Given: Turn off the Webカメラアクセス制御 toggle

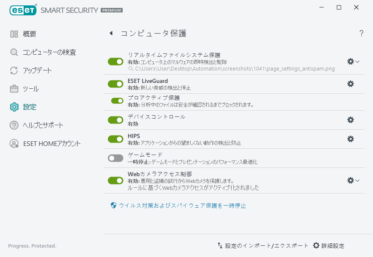Looking at the screenshot, I should 115,180.
